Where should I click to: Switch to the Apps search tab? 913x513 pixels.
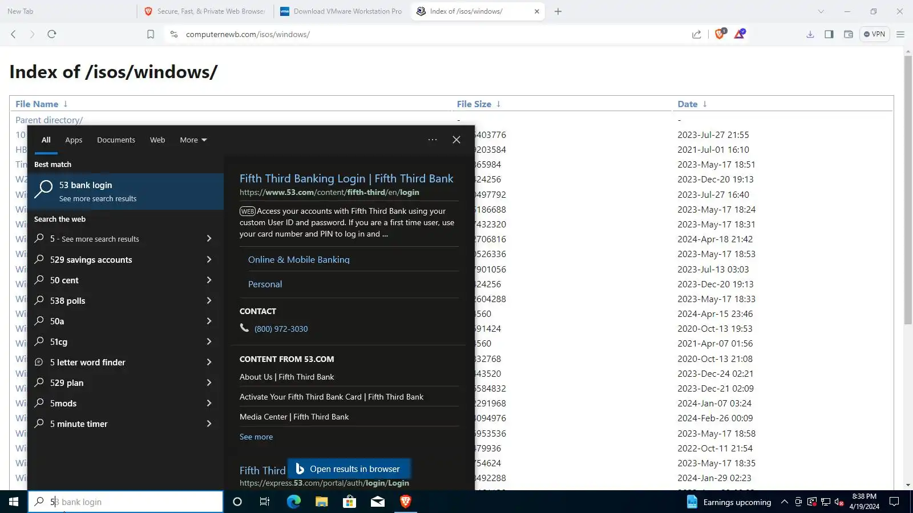pyautogui.click(x=74, y=140)
